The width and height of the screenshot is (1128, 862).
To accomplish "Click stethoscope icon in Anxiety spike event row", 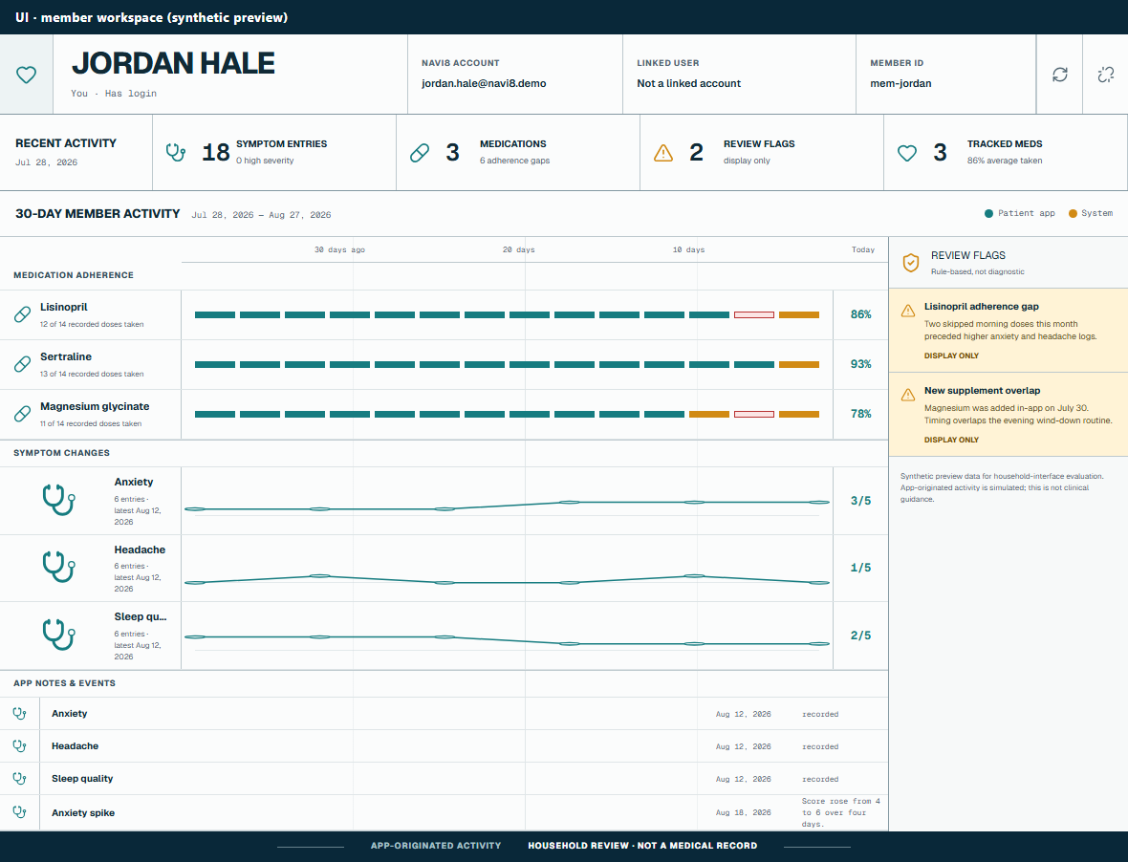I will 20,812.
